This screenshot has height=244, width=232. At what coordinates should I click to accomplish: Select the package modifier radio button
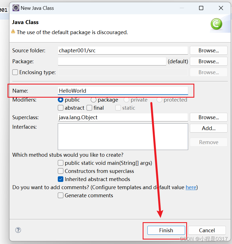tap(94, 100)
